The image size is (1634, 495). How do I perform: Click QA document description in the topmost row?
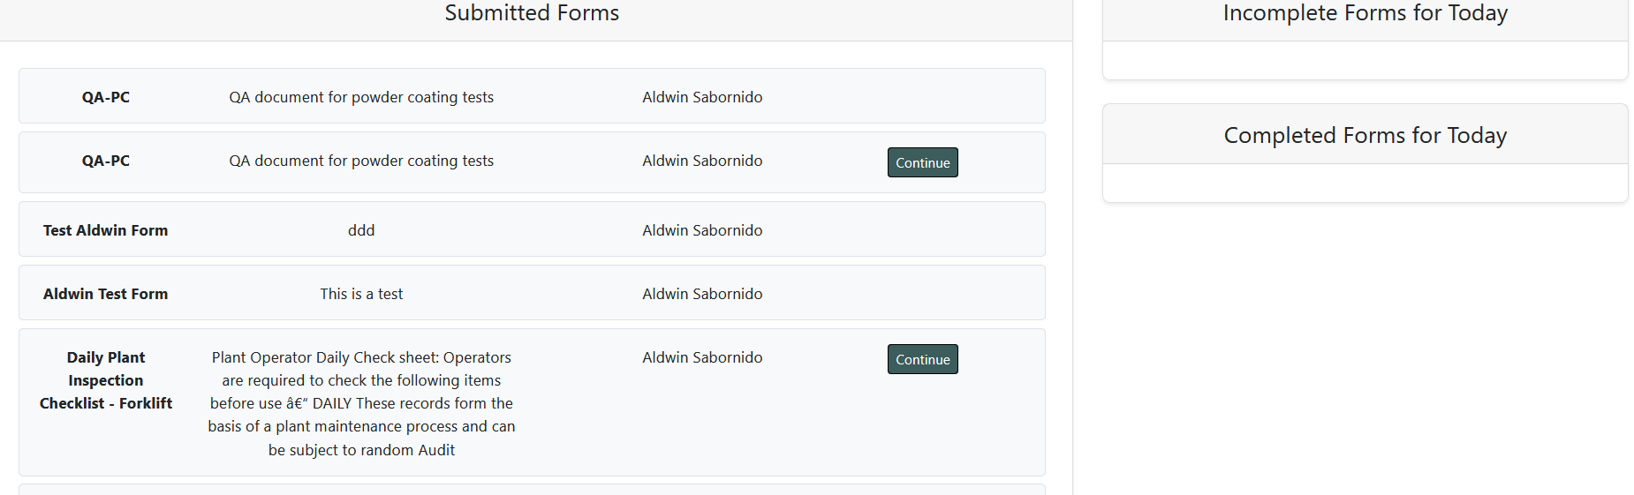pos(361,97)
